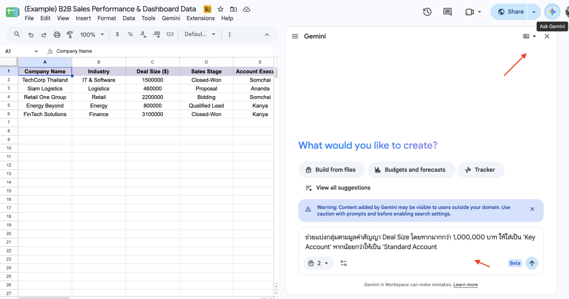The image size is (569, 299).
Task: Open the Extensions menu
Action: (x=201, y=18)
